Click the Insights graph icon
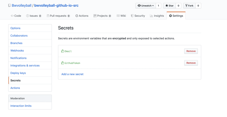Image resolution: width=227 pixels, height=117 pixels. click(x=151, y=16)
